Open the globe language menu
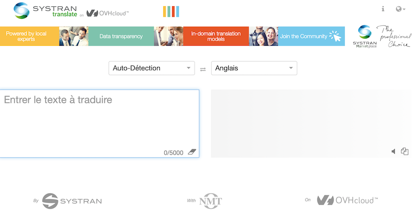Screen dimensions: 415x218 pos(400,9)
